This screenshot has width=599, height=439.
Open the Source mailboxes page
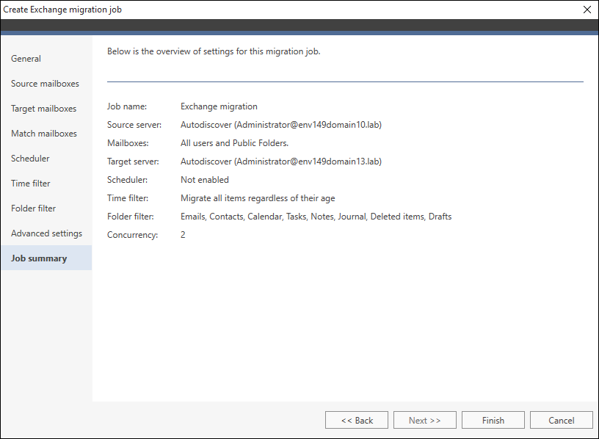click(45, 83)
